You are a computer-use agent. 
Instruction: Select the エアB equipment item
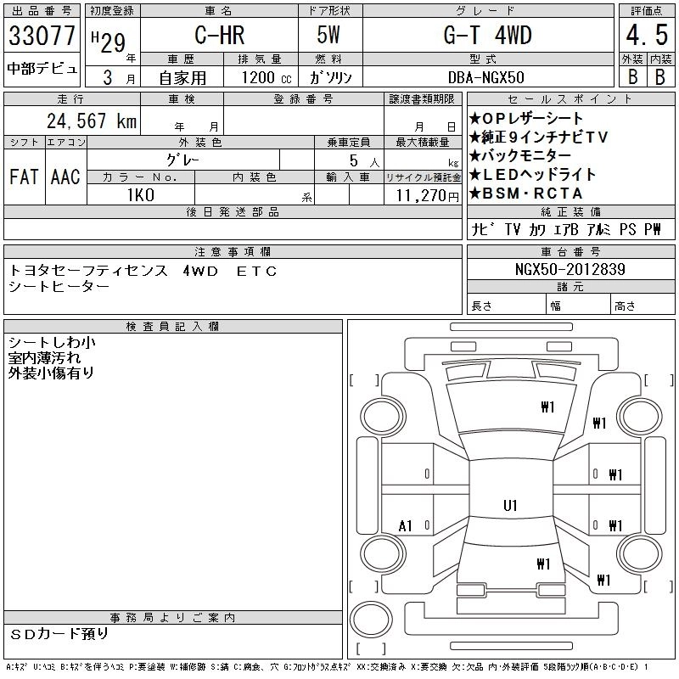[566, 229]
